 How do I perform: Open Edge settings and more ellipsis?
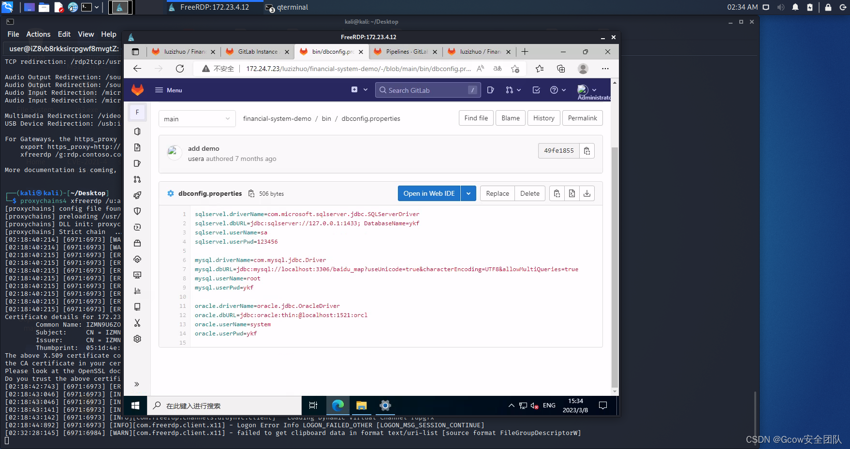point(605,69)
